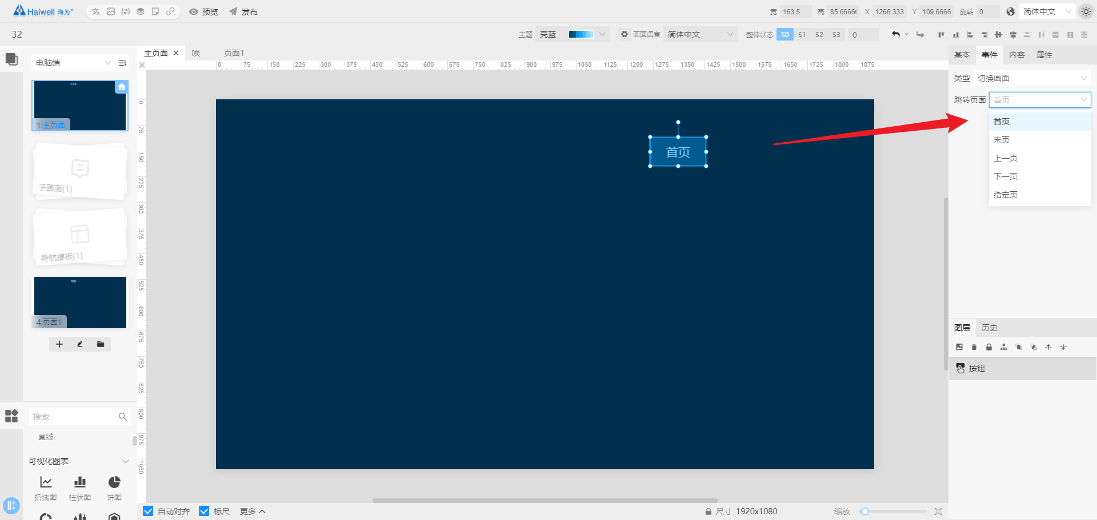
Task: Click the redo arrow
Action: 920,35
